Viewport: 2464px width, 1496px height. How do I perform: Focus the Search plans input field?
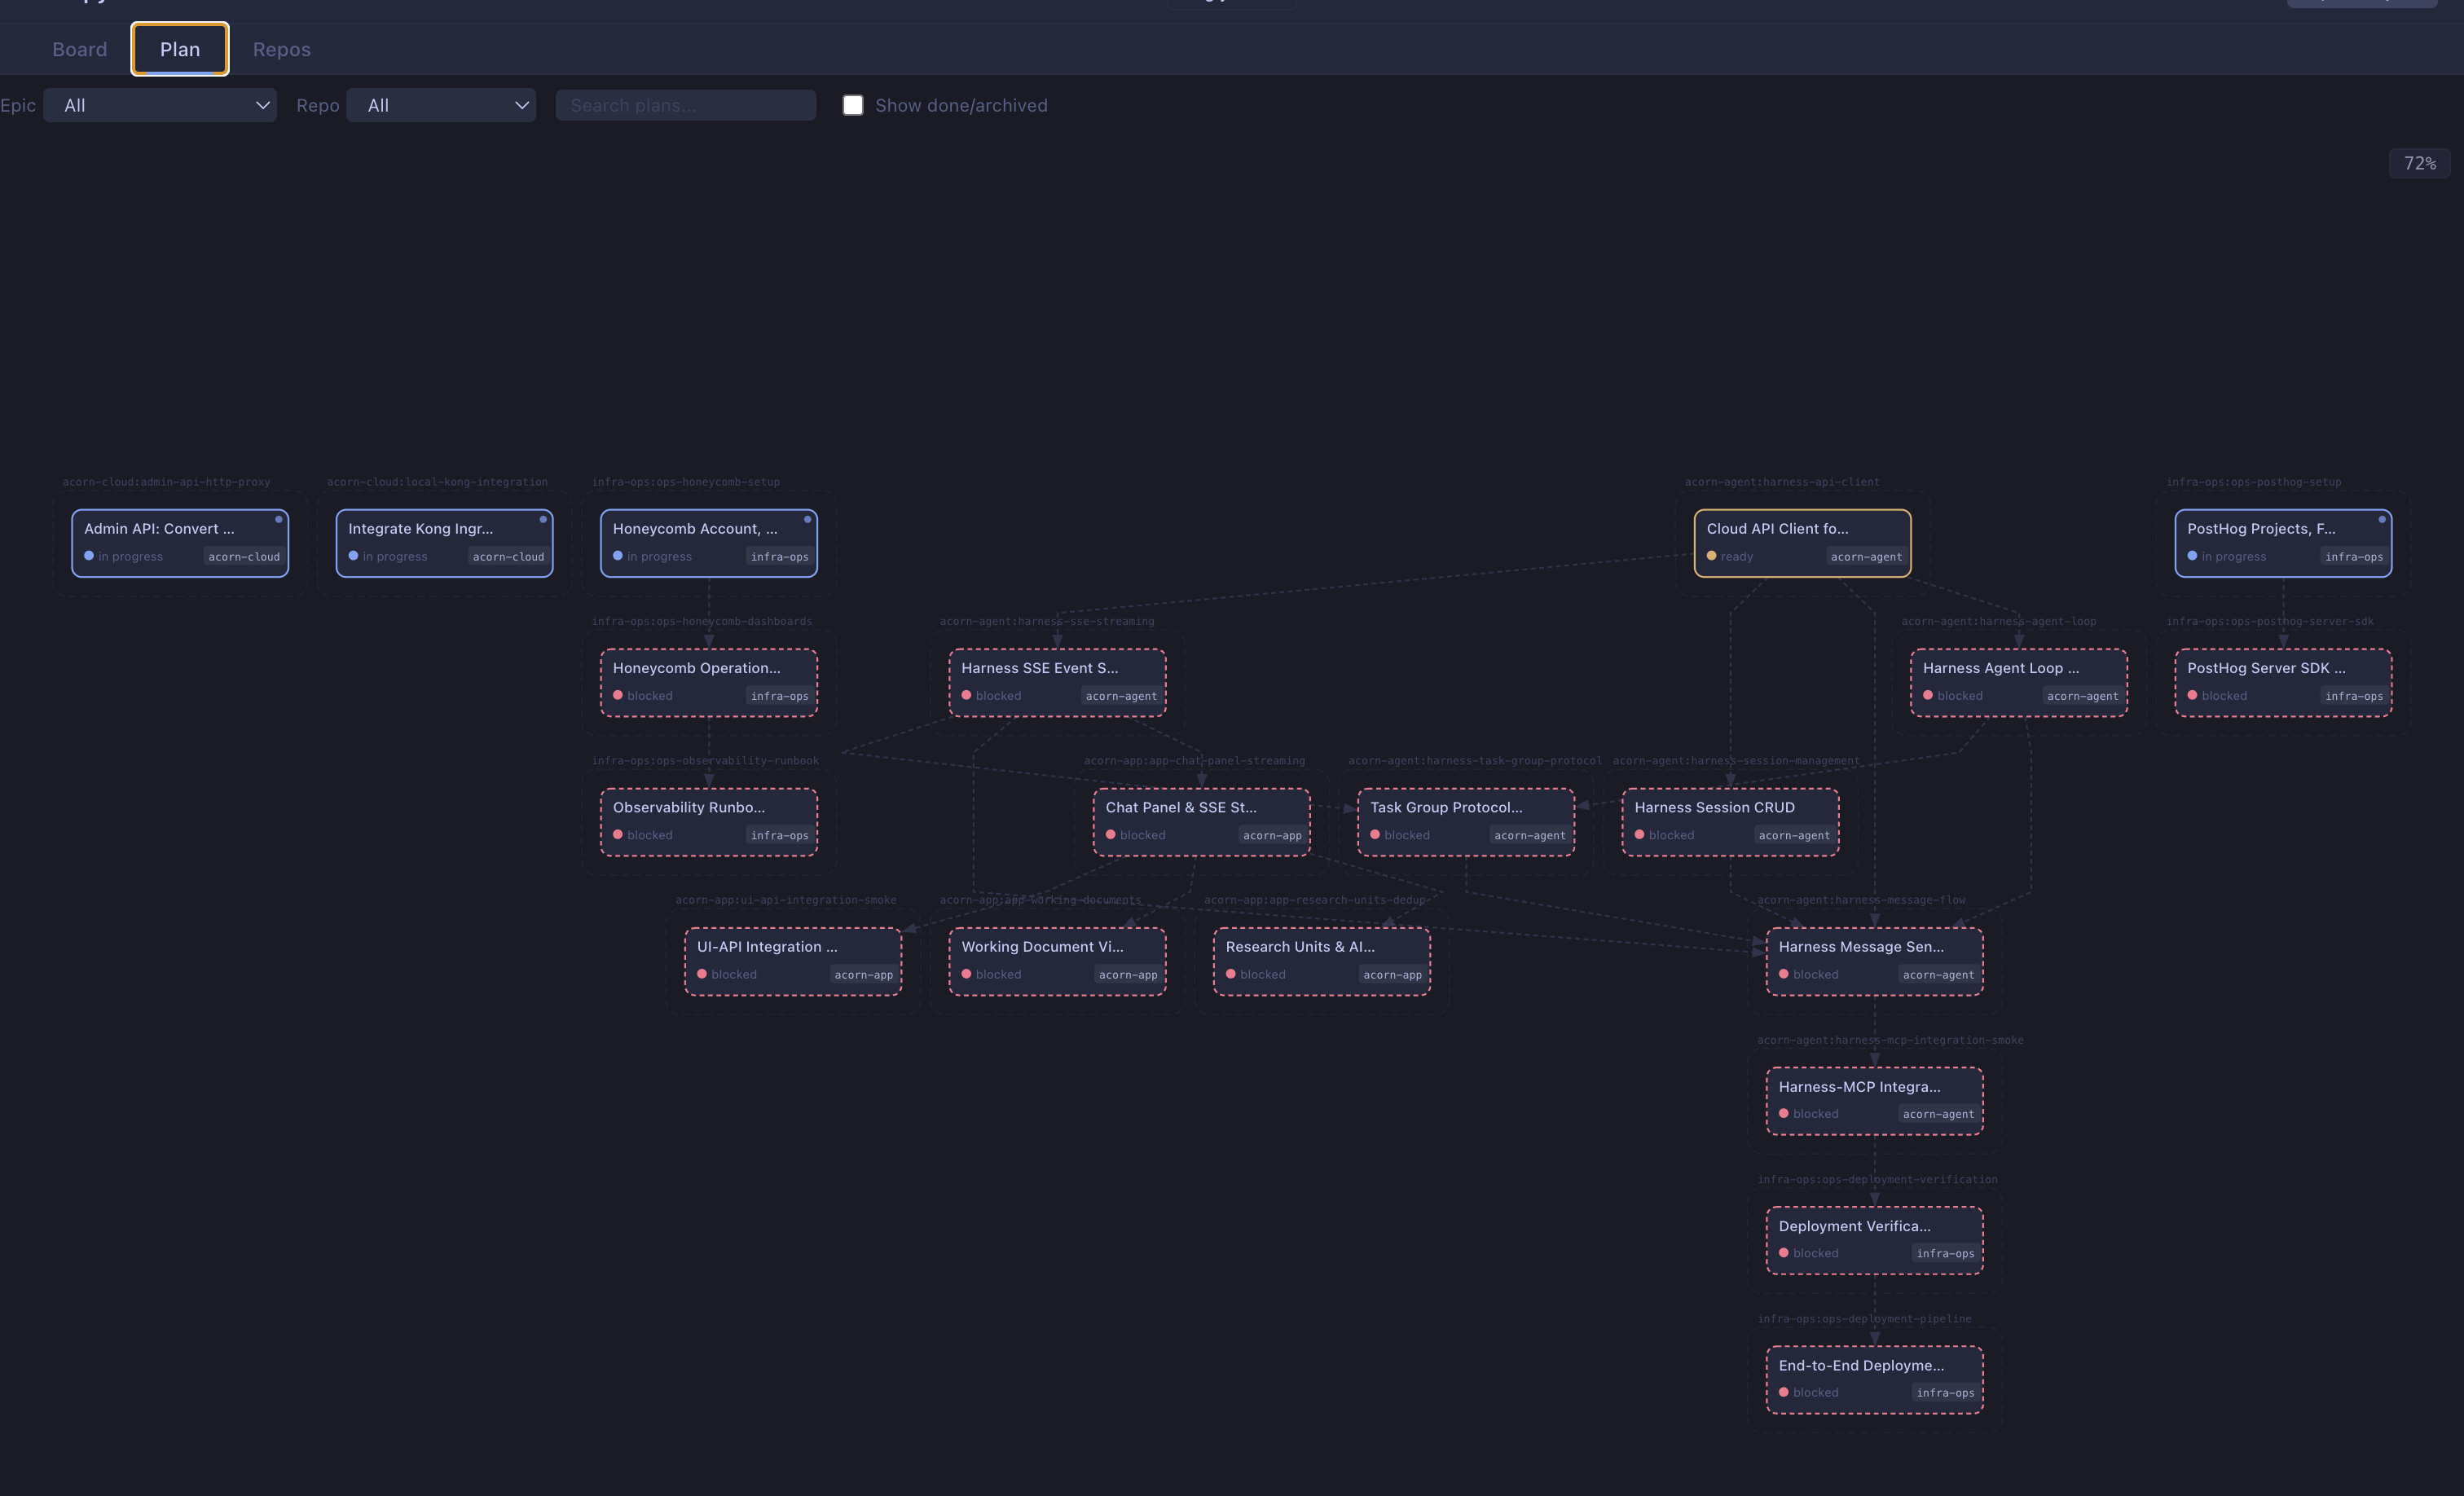click(685, 105)
